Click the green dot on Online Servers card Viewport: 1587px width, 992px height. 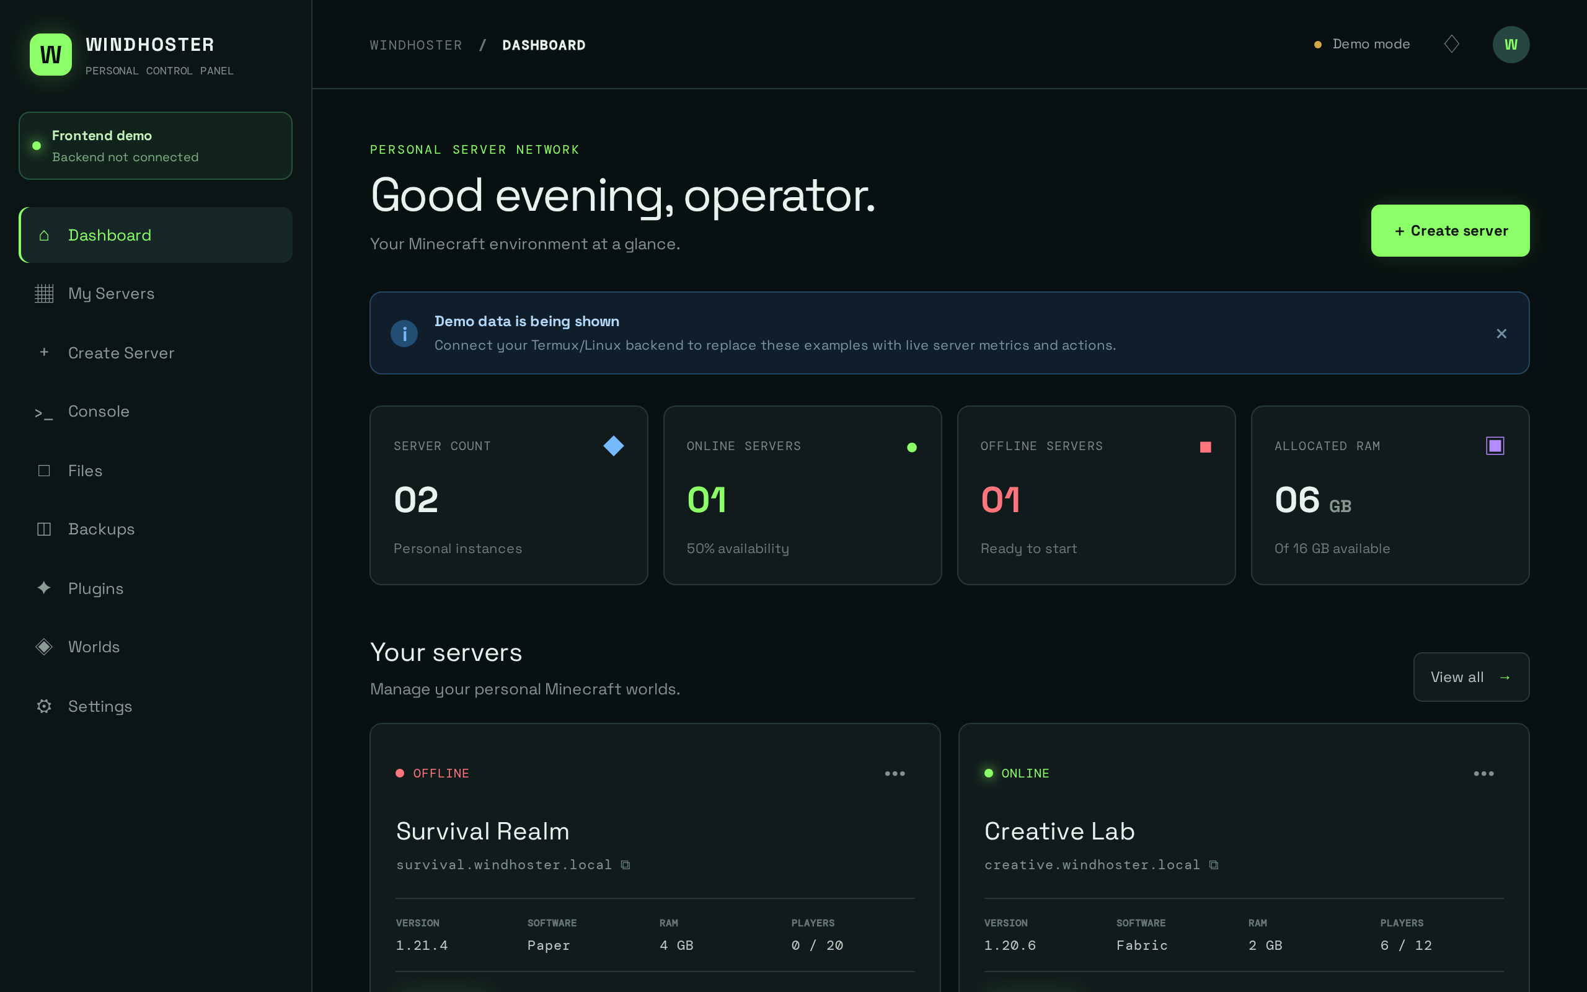click(911, 448)
